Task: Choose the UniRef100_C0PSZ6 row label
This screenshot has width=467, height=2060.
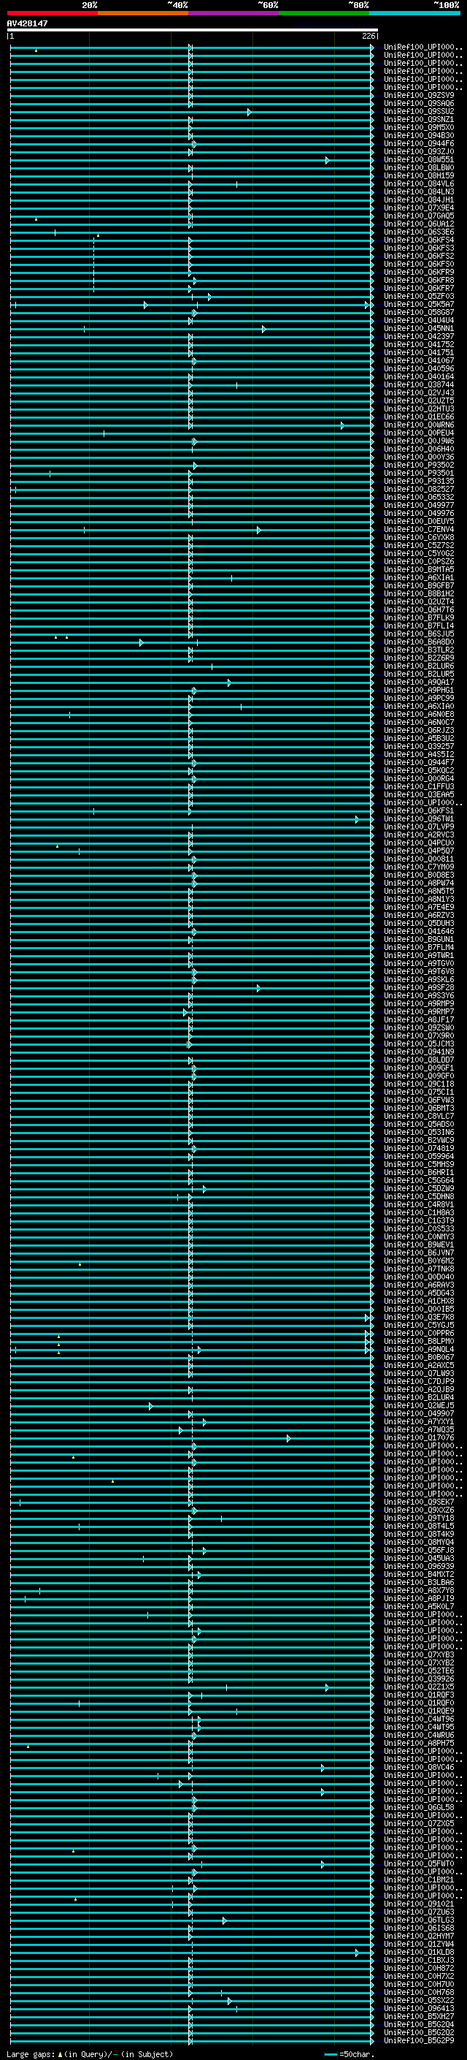Action: [419, 561]
